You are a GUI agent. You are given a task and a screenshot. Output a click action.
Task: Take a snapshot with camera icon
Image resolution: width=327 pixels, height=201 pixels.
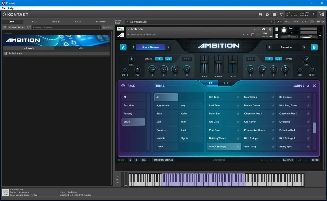(x=264, y=29)
